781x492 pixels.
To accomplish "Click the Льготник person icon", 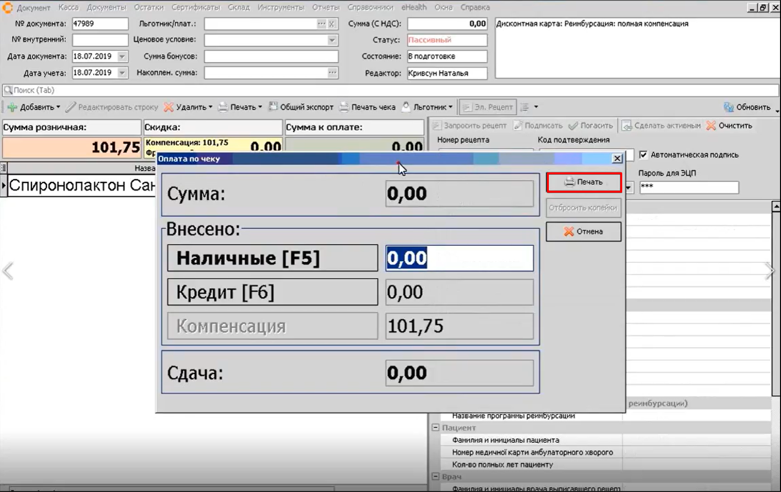I will click(x=406, y=107).
